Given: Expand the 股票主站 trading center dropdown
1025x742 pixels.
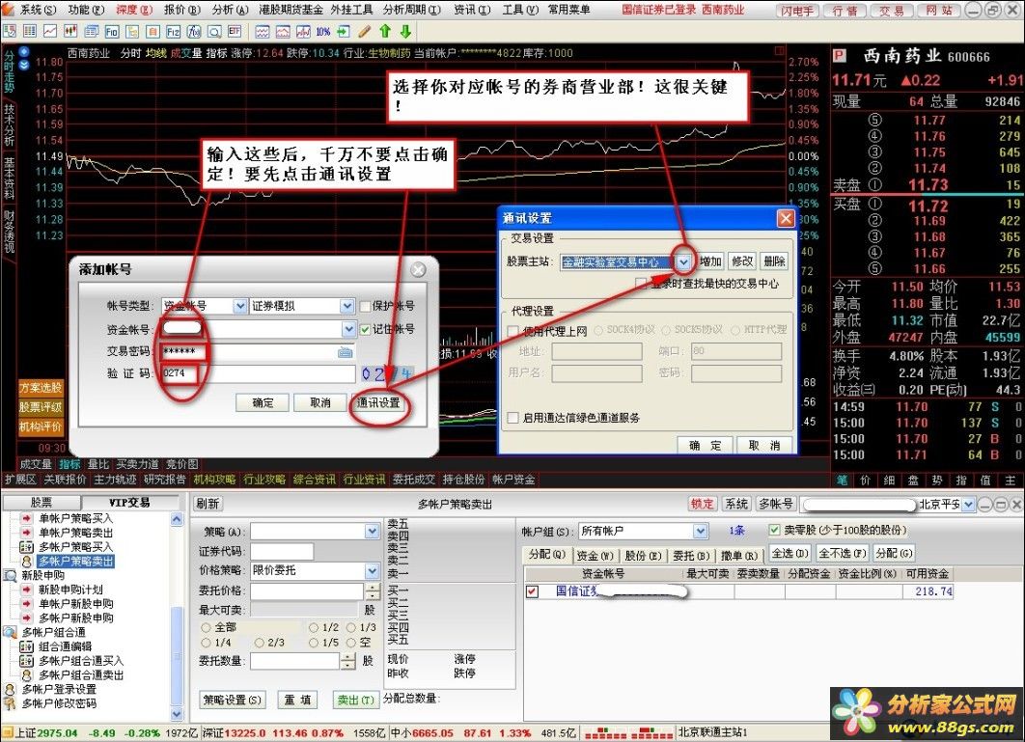Looking at the screenshot, I should pos(683,262).
